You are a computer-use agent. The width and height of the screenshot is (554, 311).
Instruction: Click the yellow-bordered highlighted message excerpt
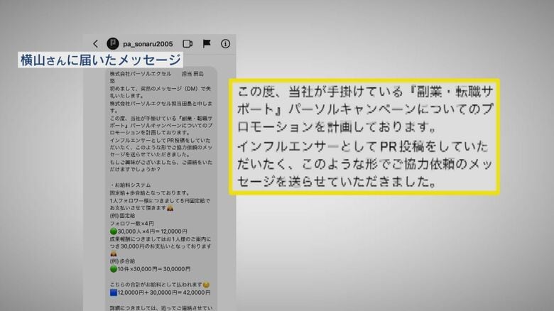364,136
